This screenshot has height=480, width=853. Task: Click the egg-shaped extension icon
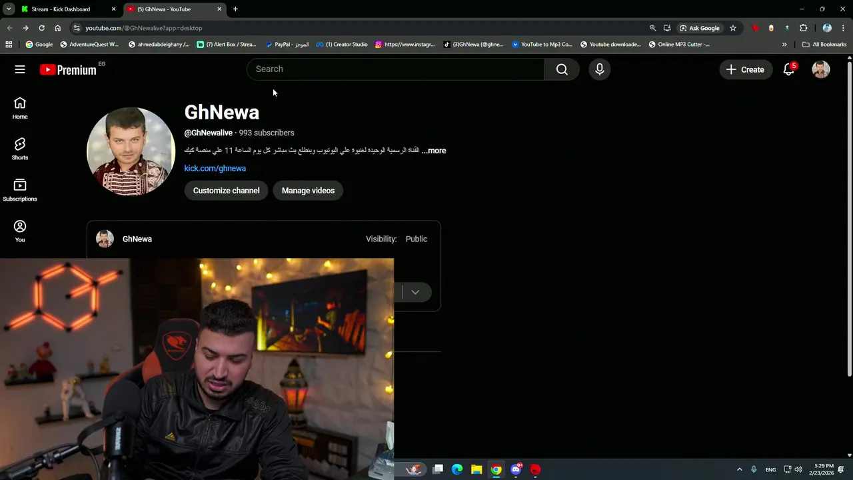(771, 28)
